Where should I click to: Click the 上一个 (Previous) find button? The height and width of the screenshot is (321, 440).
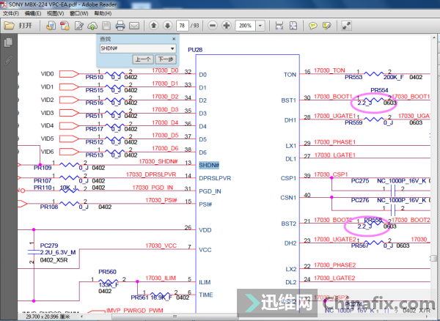[143, 59]
